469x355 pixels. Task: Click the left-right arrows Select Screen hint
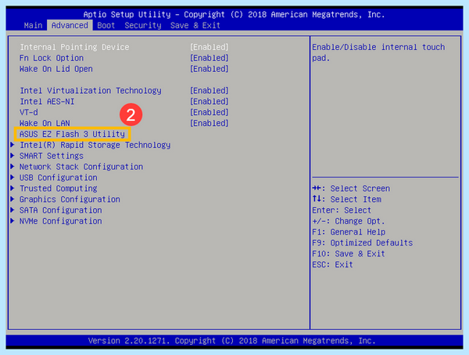tap(351, 188)
